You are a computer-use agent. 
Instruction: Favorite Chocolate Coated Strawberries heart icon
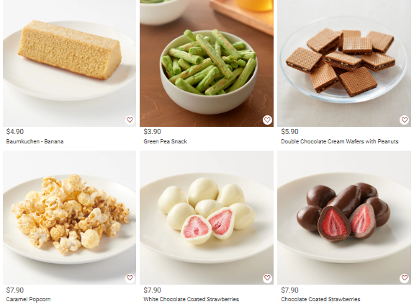[405, 278]
